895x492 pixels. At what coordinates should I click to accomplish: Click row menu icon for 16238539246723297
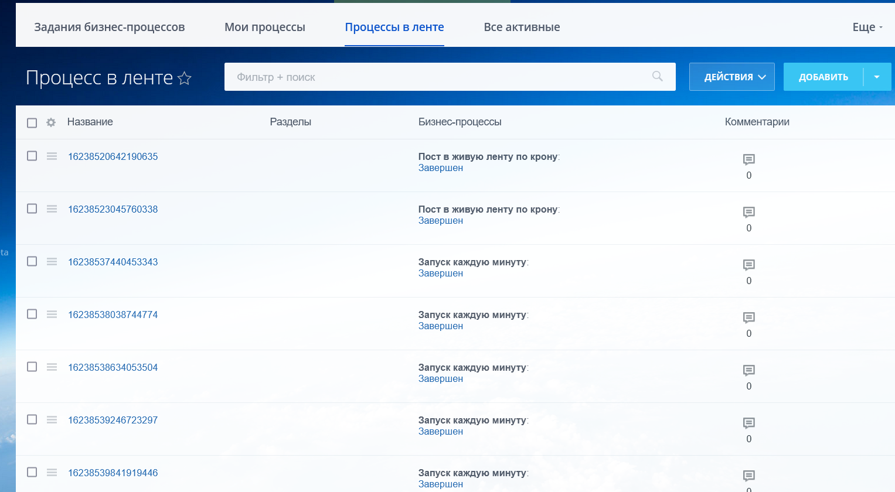pyautogui.click(x=52, y=420)
